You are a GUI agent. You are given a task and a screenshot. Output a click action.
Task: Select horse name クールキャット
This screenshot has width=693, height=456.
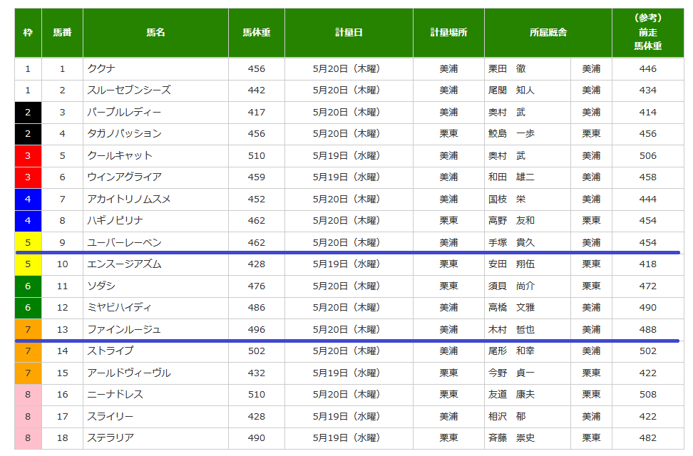tap(120, 155)
